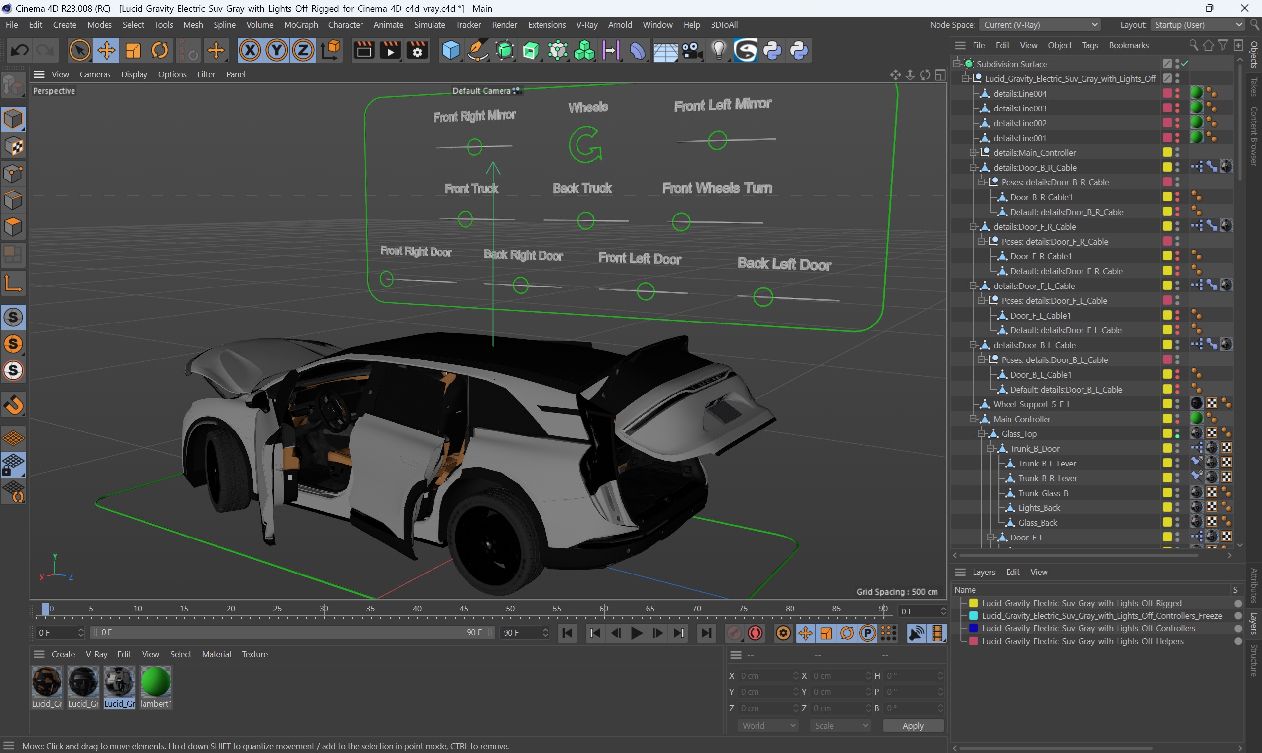Toggle viewport layout maximize icon
This screenshot has height=753, width=1262.
click(x=940, y=74)
